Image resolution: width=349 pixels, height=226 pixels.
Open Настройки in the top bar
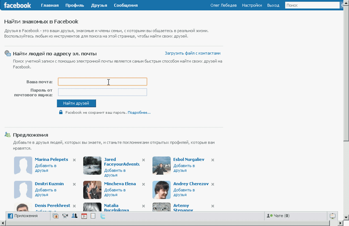[252, 5]
